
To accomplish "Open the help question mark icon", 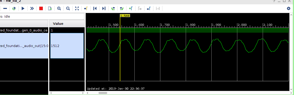I will point(274,1).
